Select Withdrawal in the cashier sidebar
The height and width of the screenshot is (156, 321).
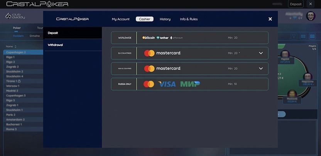point(73,45)
